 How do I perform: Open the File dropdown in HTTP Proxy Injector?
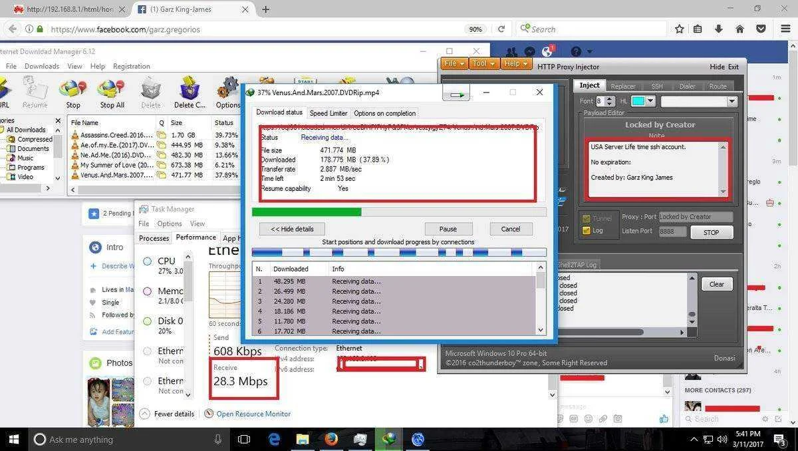[454, 63]
